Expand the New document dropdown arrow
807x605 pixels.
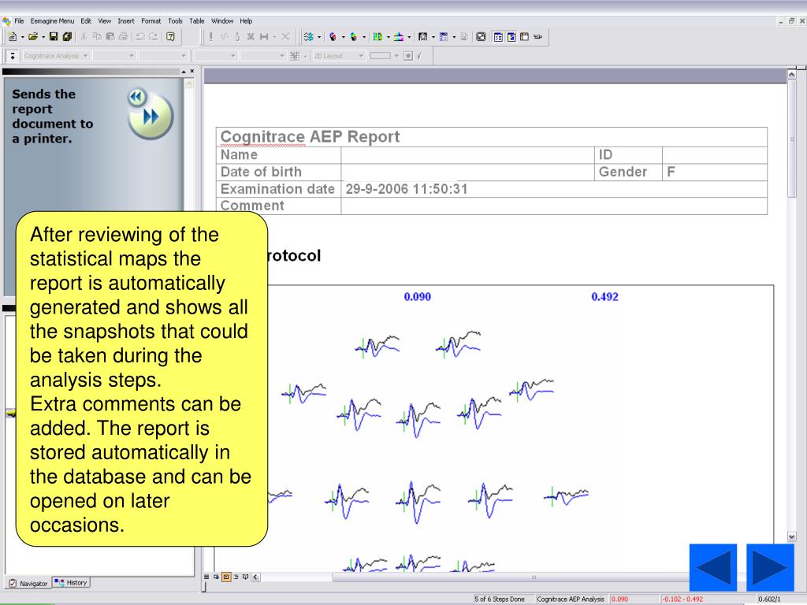[x=23, y=37]
